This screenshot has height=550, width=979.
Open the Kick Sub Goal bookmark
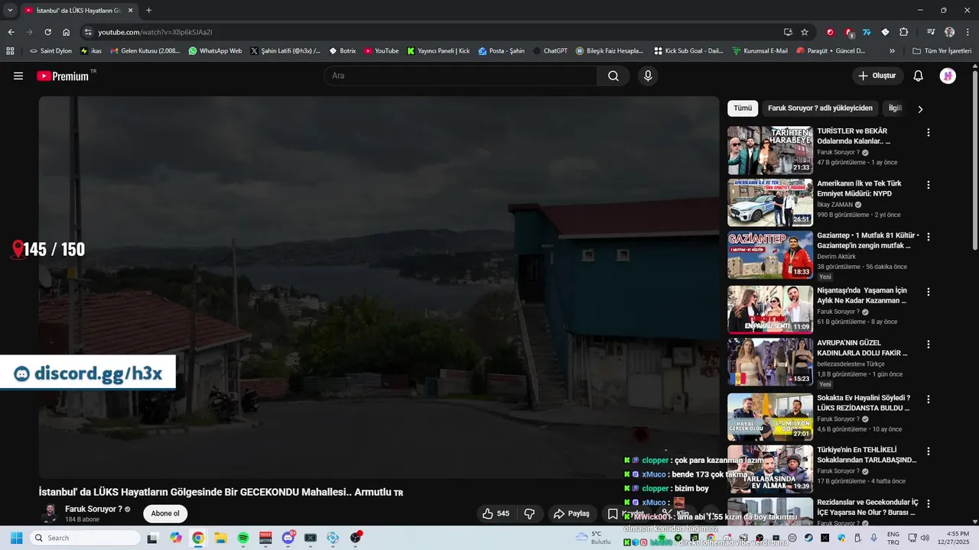[689, 51]
